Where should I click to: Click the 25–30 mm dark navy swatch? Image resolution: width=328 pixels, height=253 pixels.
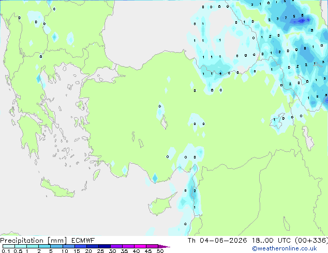[105, 246]
